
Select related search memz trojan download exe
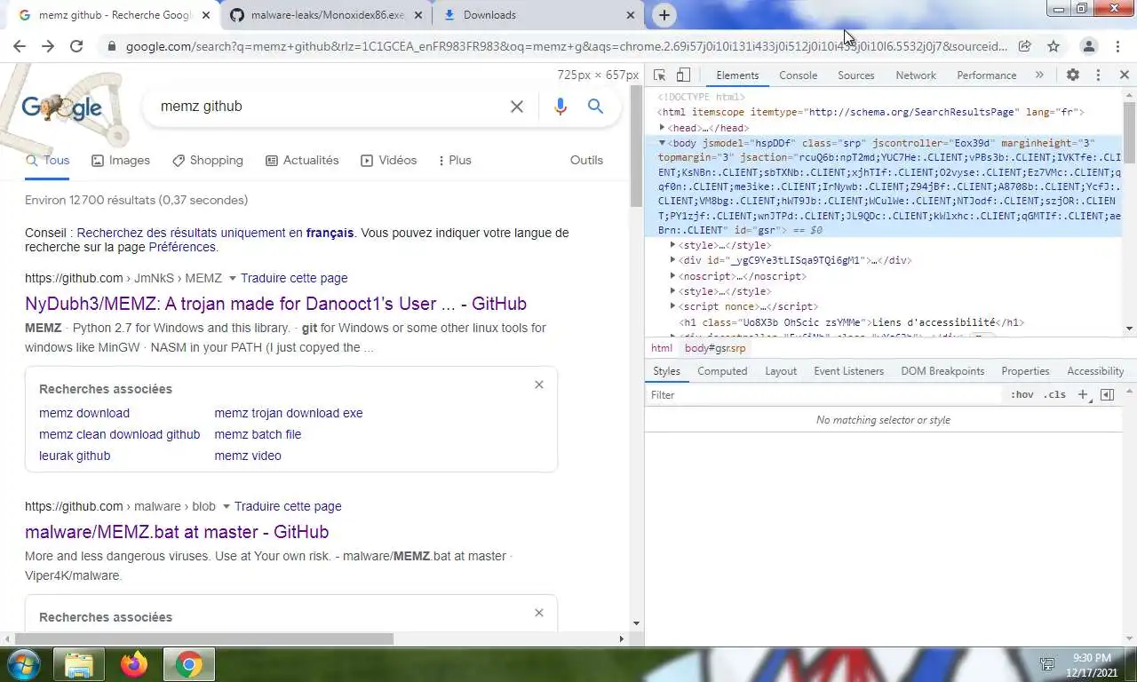pos(289,413)
